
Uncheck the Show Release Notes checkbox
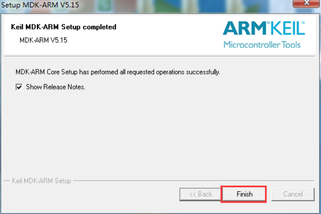(19, 87)
